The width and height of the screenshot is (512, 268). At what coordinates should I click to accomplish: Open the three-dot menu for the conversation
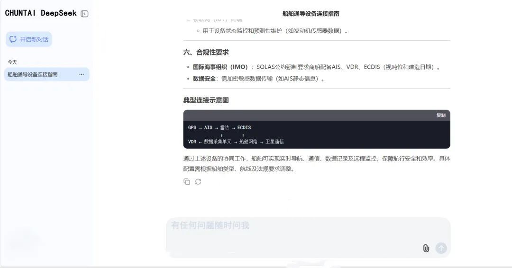[82, 74]
